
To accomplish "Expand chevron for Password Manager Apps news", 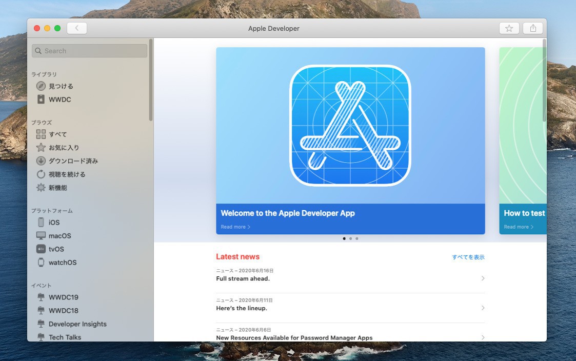I will 483,337.
